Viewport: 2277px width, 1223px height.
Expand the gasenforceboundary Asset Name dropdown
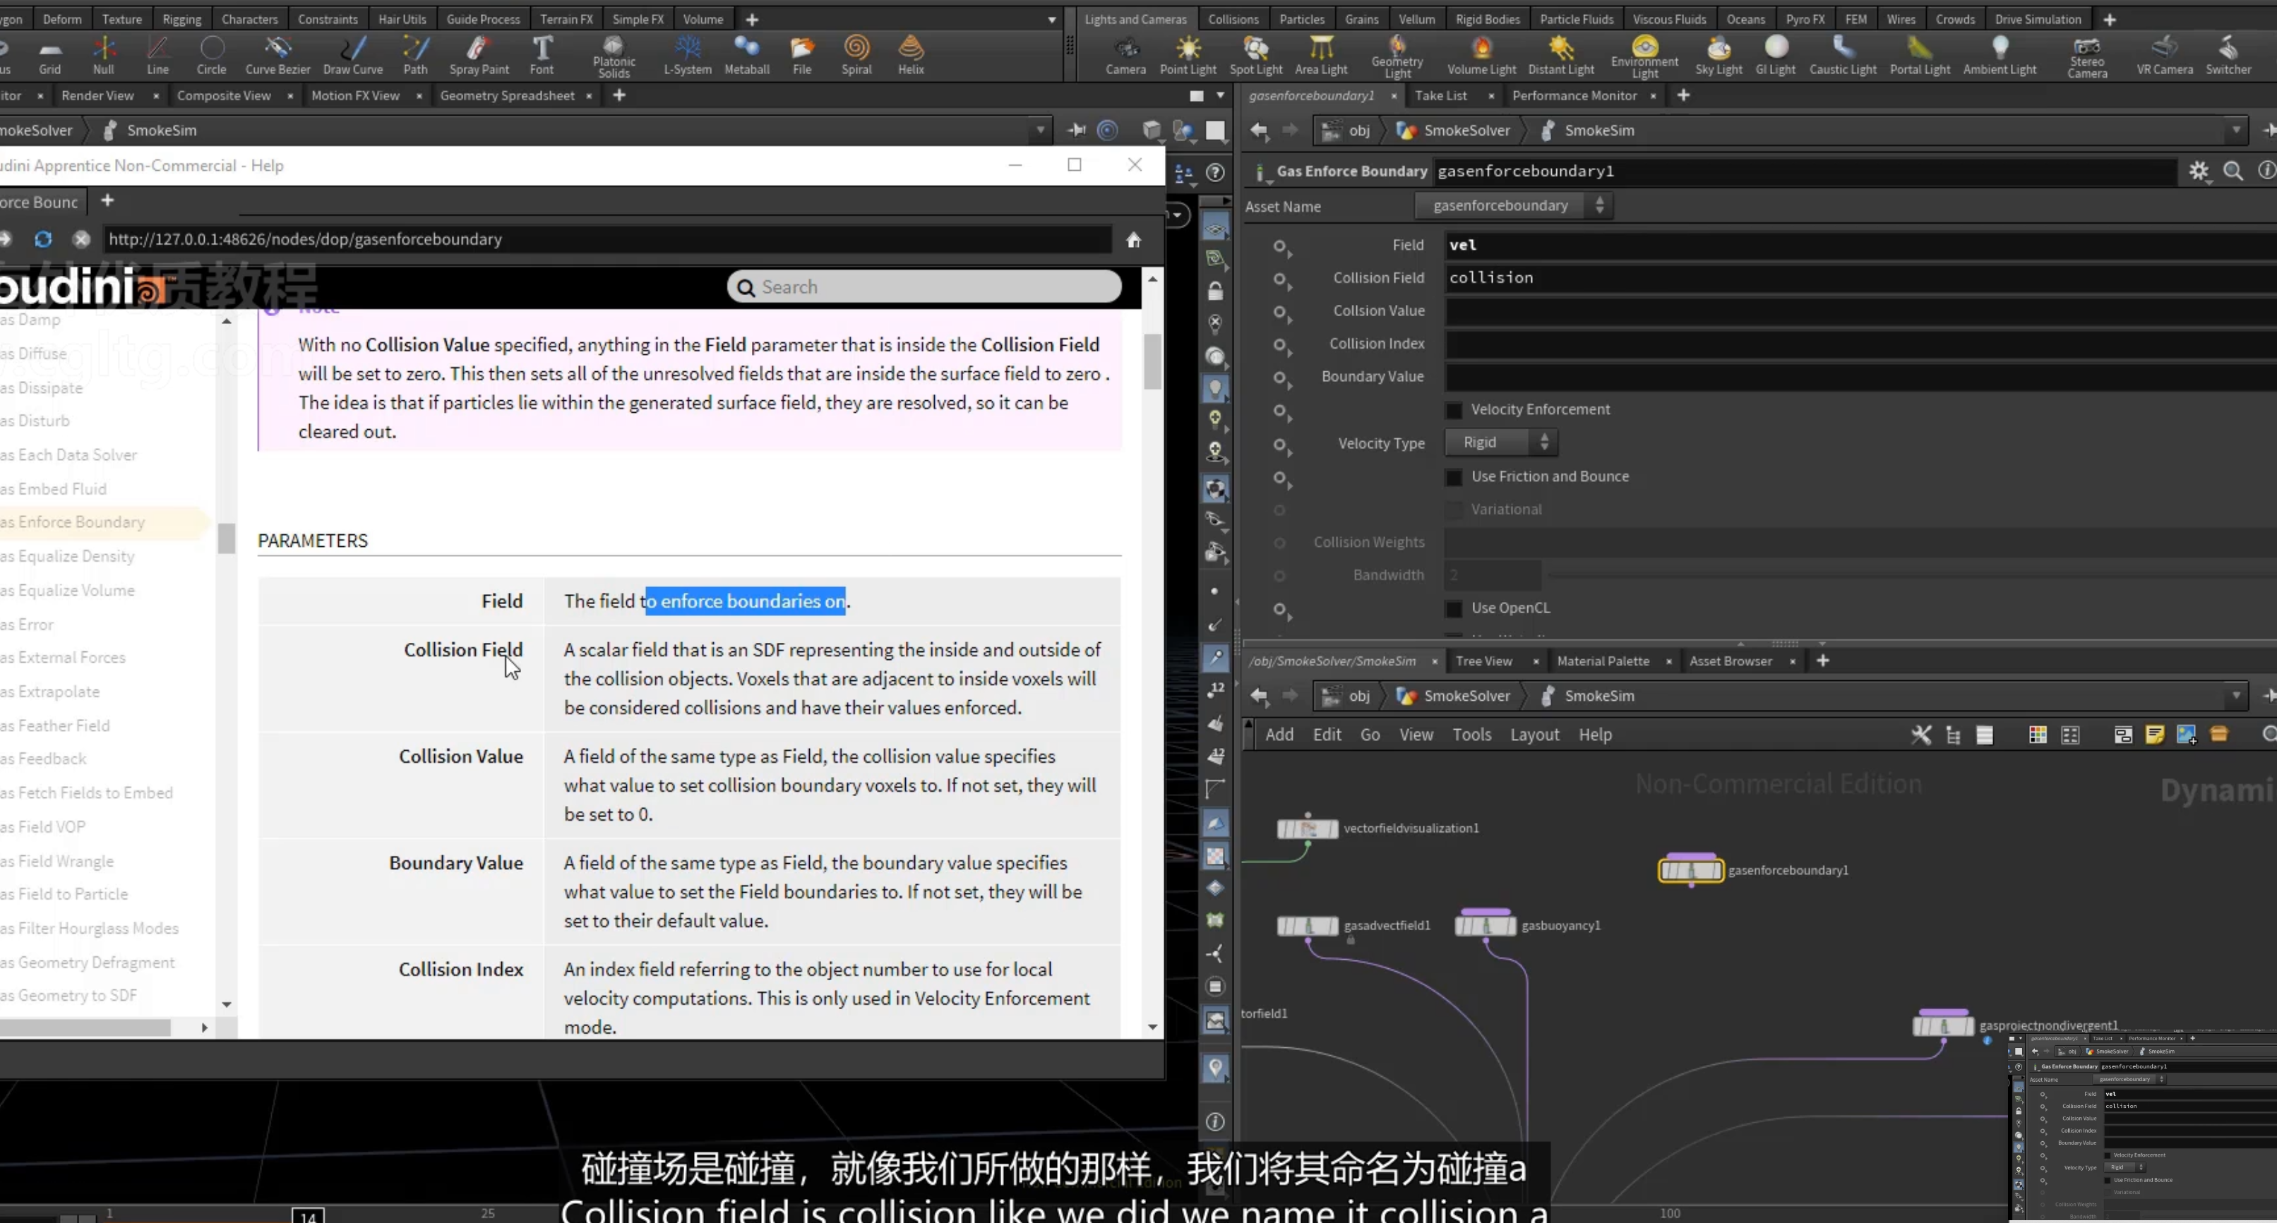point(1513,206)
